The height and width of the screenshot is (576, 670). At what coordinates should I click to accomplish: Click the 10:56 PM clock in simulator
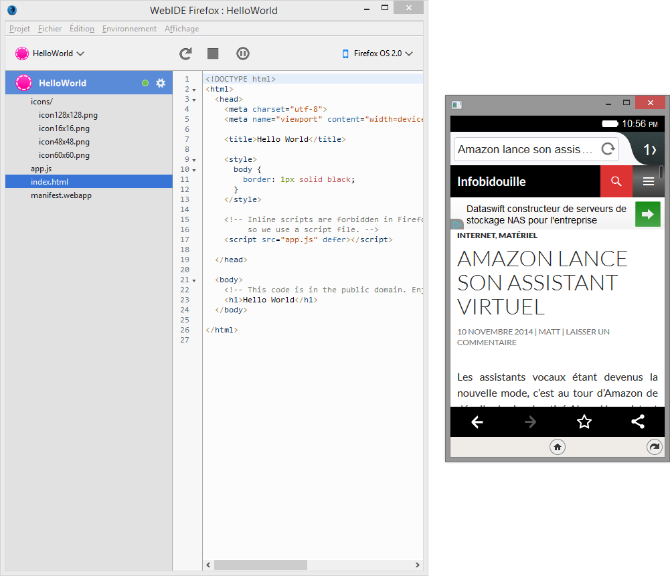point(640,124)
